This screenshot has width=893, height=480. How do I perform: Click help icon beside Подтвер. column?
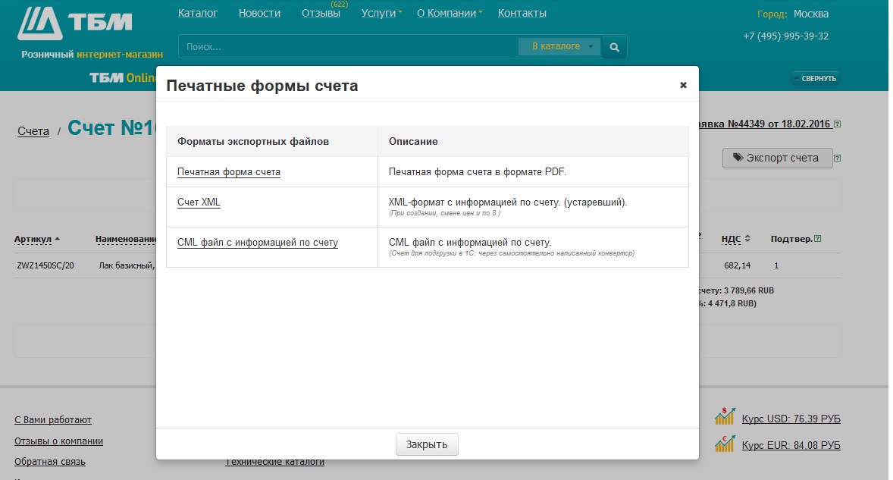pyautogui.click(x=818, y=239)
